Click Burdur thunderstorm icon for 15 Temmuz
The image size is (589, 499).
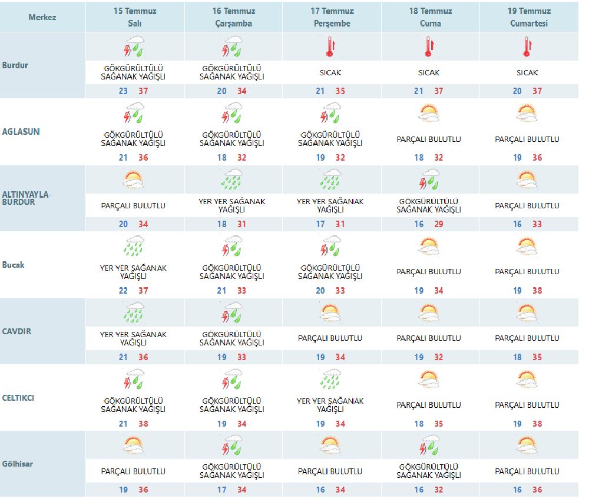[x=134, y=46]
